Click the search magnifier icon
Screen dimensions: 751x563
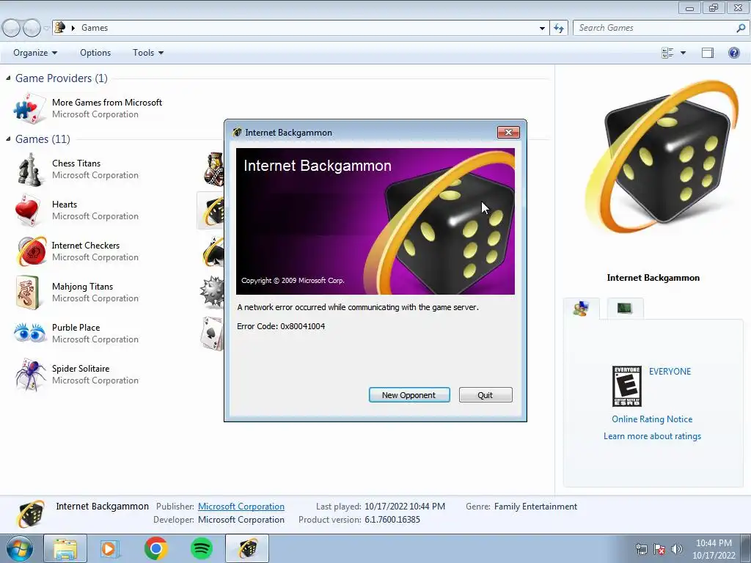[x=741, y=28]
